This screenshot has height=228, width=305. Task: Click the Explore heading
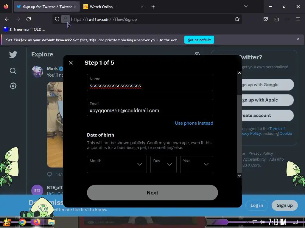click(x=42, y=55)
